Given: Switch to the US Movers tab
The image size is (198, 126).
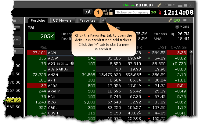Looking at the screenshot, I should pyautogui.click(x=62, y=20).
